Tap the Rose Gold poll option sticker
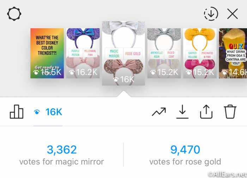 133,54
